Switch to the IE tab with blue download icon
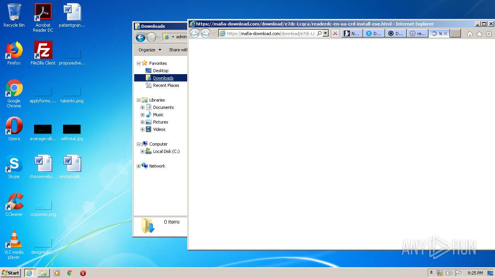This screenshot has width=495, height=278. pos(374,34)
